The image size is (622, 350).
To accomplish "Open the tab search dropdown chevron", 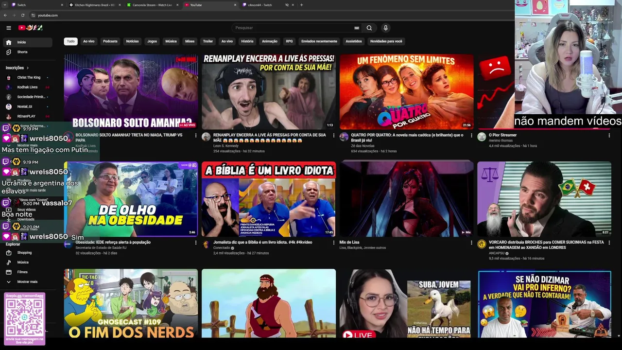I will pyautogui.click(x=5, y=5).
